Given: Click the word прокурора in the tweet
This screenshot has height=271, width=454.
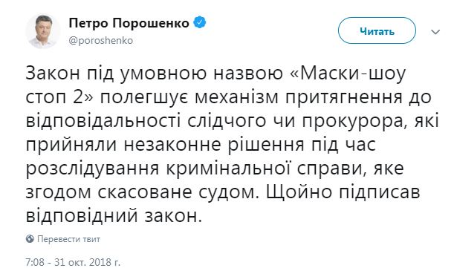Looking at the screenshot, I should pyautogui.click(x=353, y=122).
